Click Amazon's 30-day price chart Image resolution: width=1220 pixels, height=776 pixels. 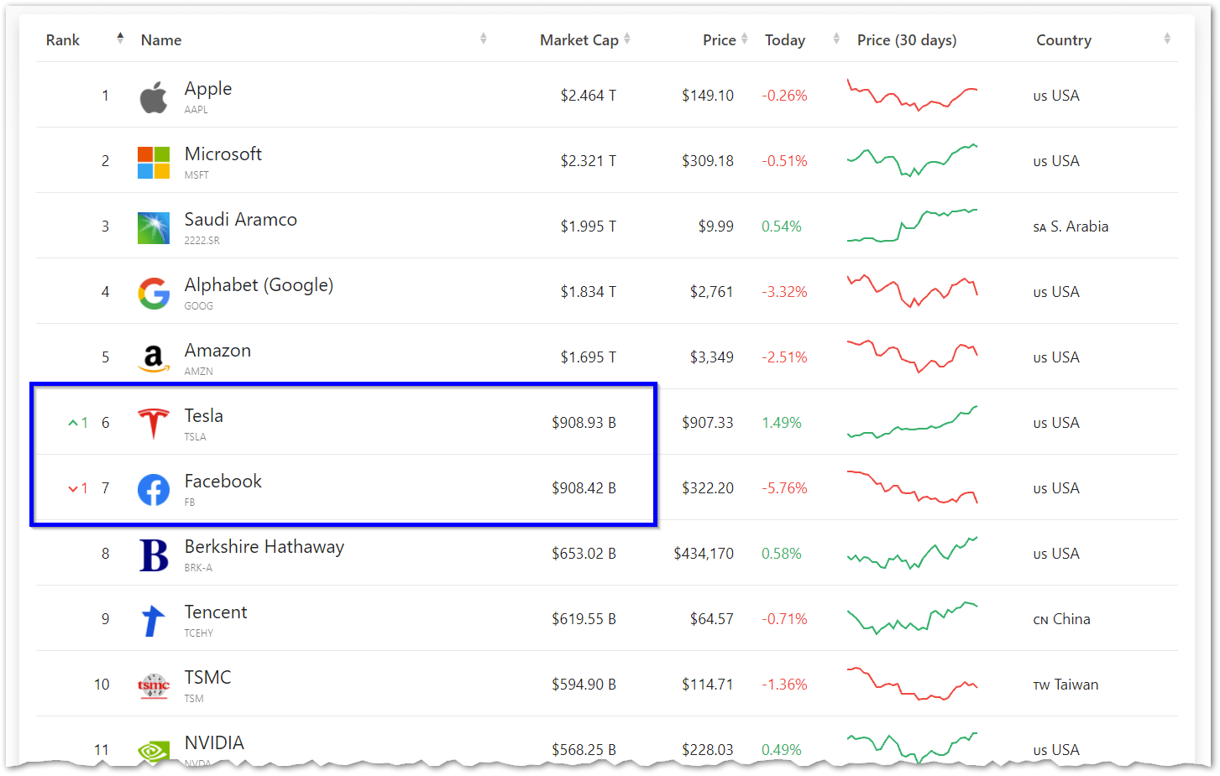[913, 357]
